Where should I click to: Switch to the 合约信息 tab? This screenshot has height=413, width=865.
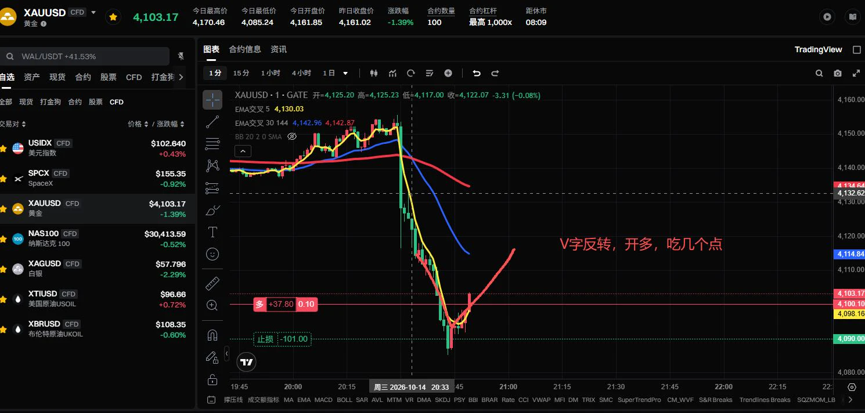245,49
